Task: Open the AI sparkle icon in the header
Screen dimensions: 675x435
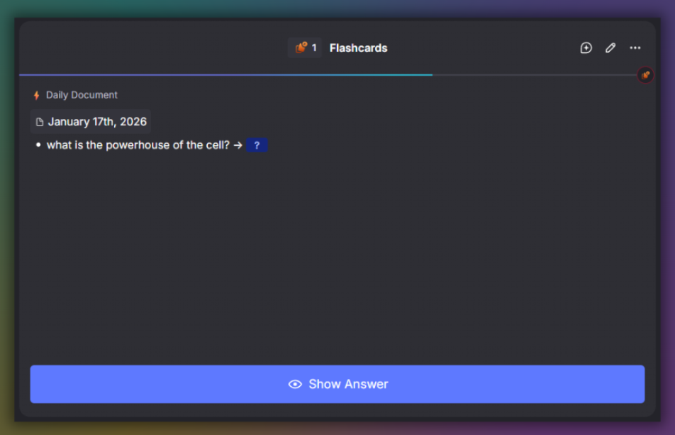Action: (586, 47)
